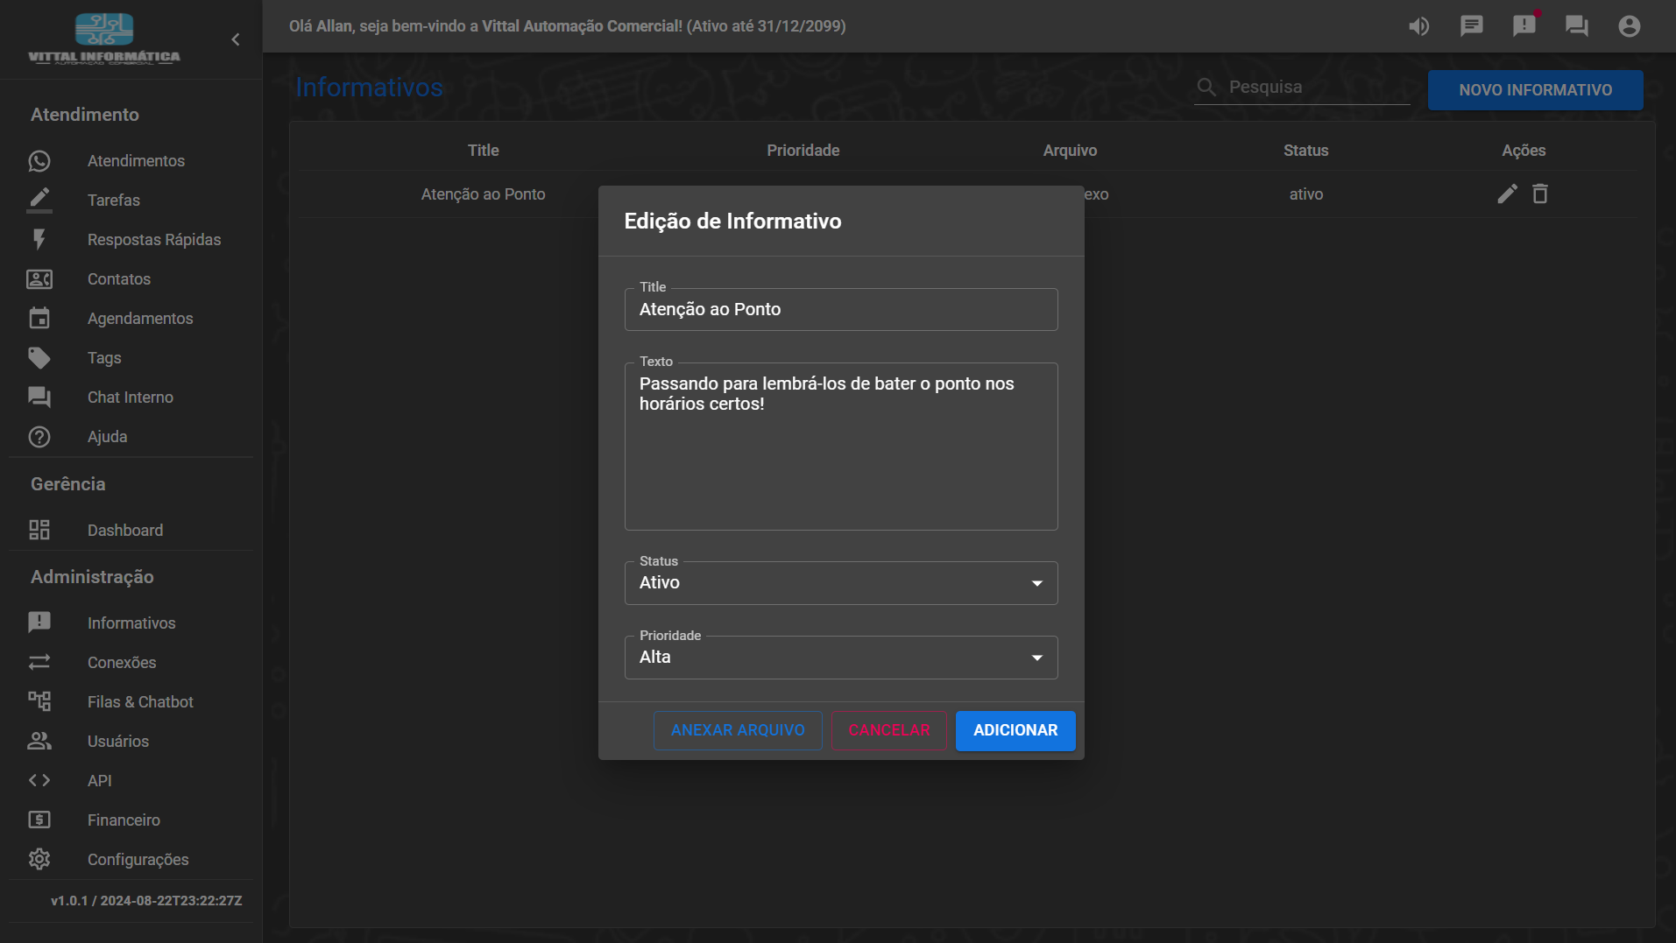Image resolution: width=1676 pixels, height=943 pixels.
Task: Open the internal chat bubbles icon in top bar
Action: [1577, 26]
